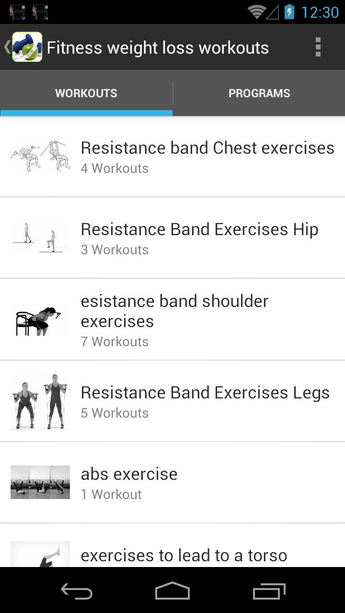Tap the Wi-Fi status icon
The height and width of the screenshot is (613, 345).
(x=257, y=12)
